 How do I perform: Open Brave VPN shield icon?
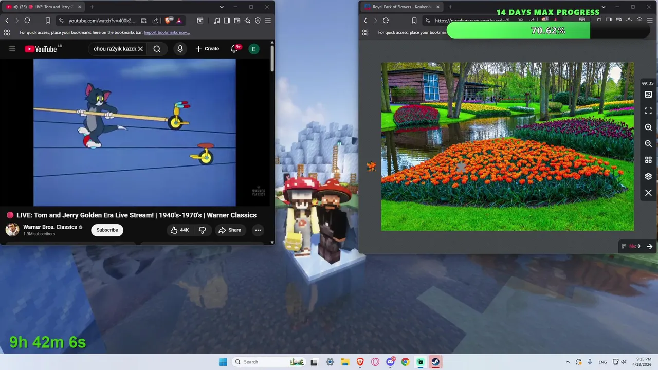258,21
